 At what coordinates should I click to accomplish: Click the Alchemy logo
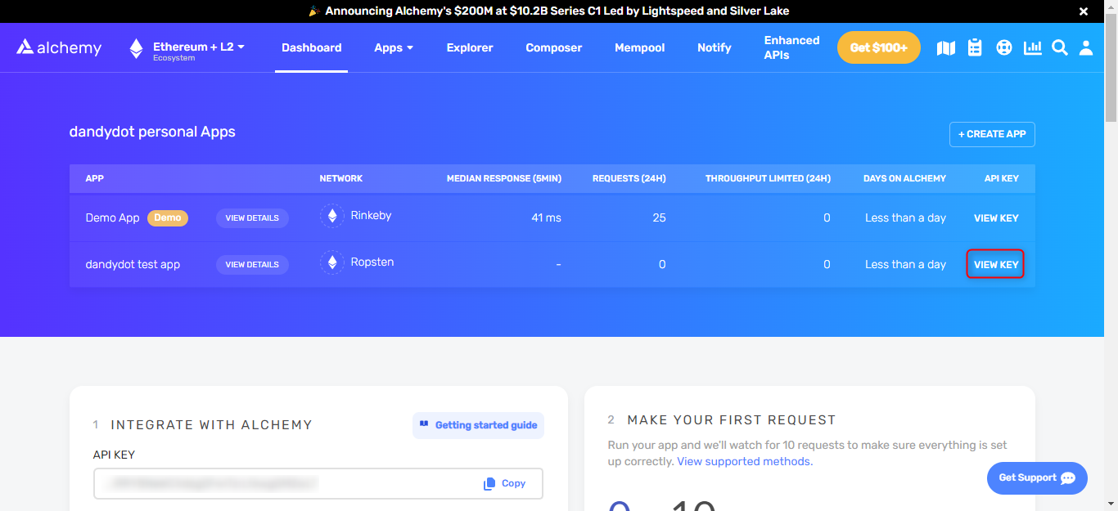point(59,47)
